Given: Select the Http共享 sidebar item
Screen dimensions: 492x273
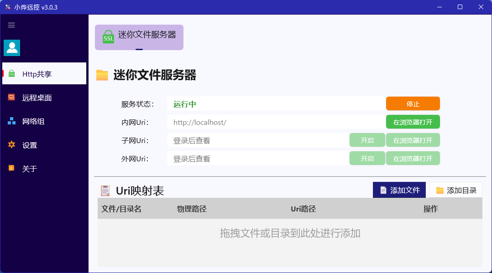Looking at the screenshot, I should 44,73.
